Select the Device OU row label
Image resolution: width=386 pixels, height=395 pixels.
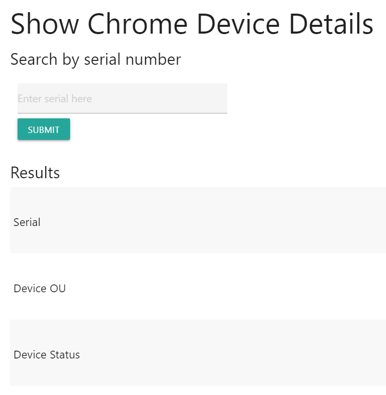[x=40, y=288]
